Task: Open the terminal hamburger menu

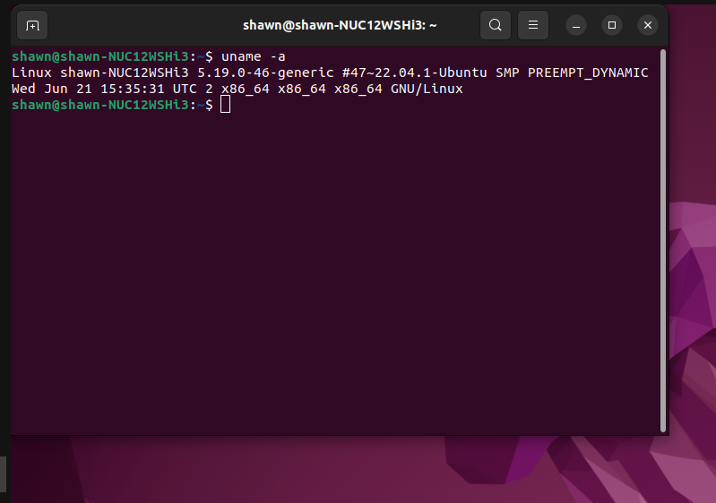Action: (x=533, y=25)
